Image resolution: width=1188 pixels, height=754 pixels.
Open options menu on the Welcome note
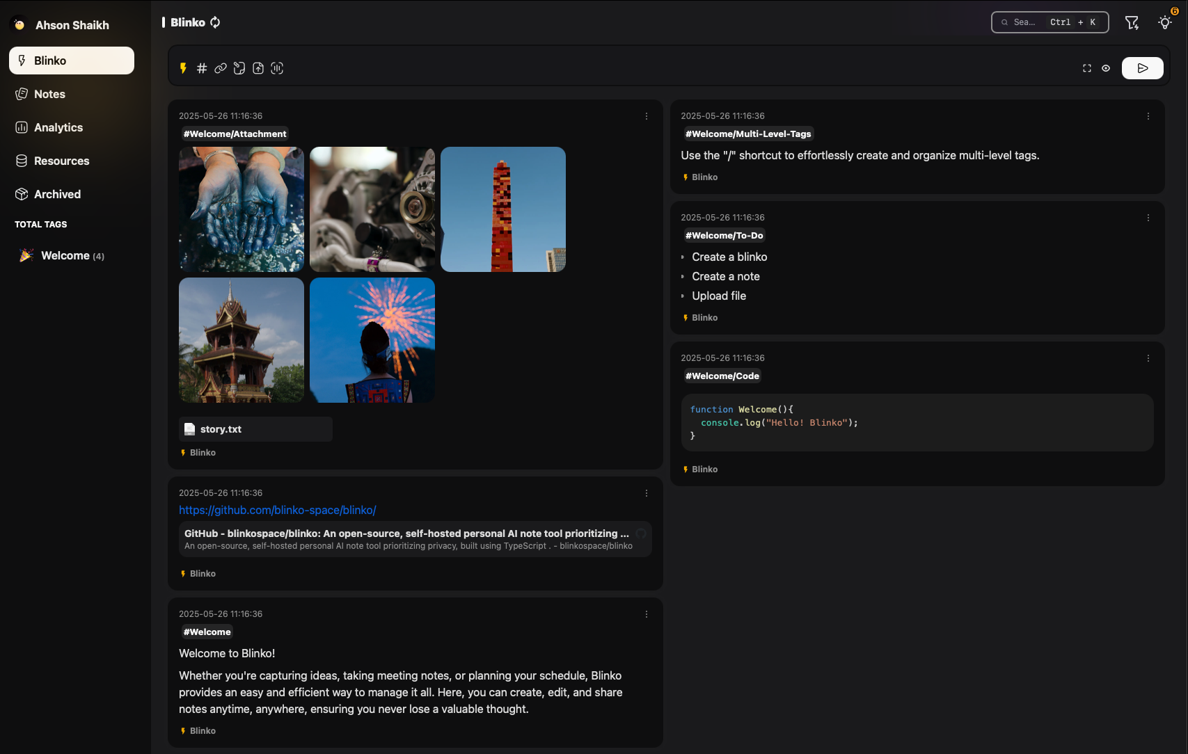(x=646, y=614)
